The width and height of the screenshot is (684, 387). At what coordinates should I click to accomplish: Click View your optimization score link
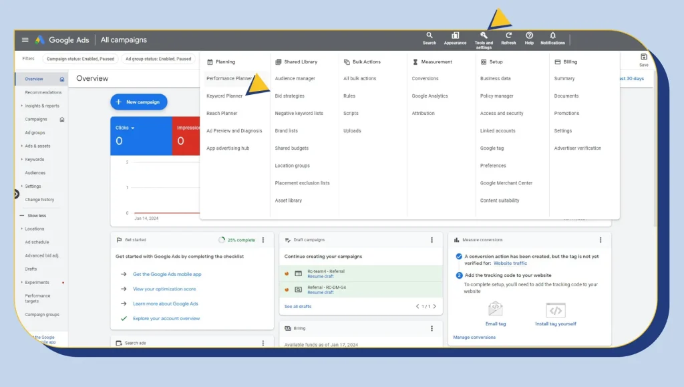pyautogui.click(x=164, y=289)
